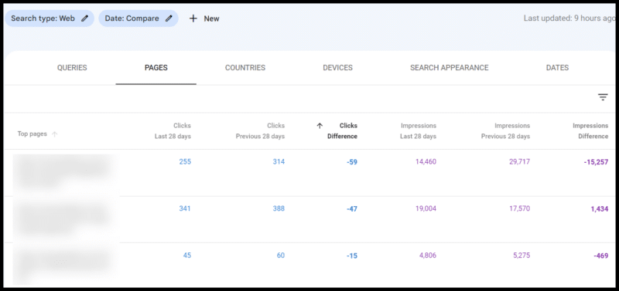Sort by Impressions Difference column
The image size is (619, 291).
[590, 131]
